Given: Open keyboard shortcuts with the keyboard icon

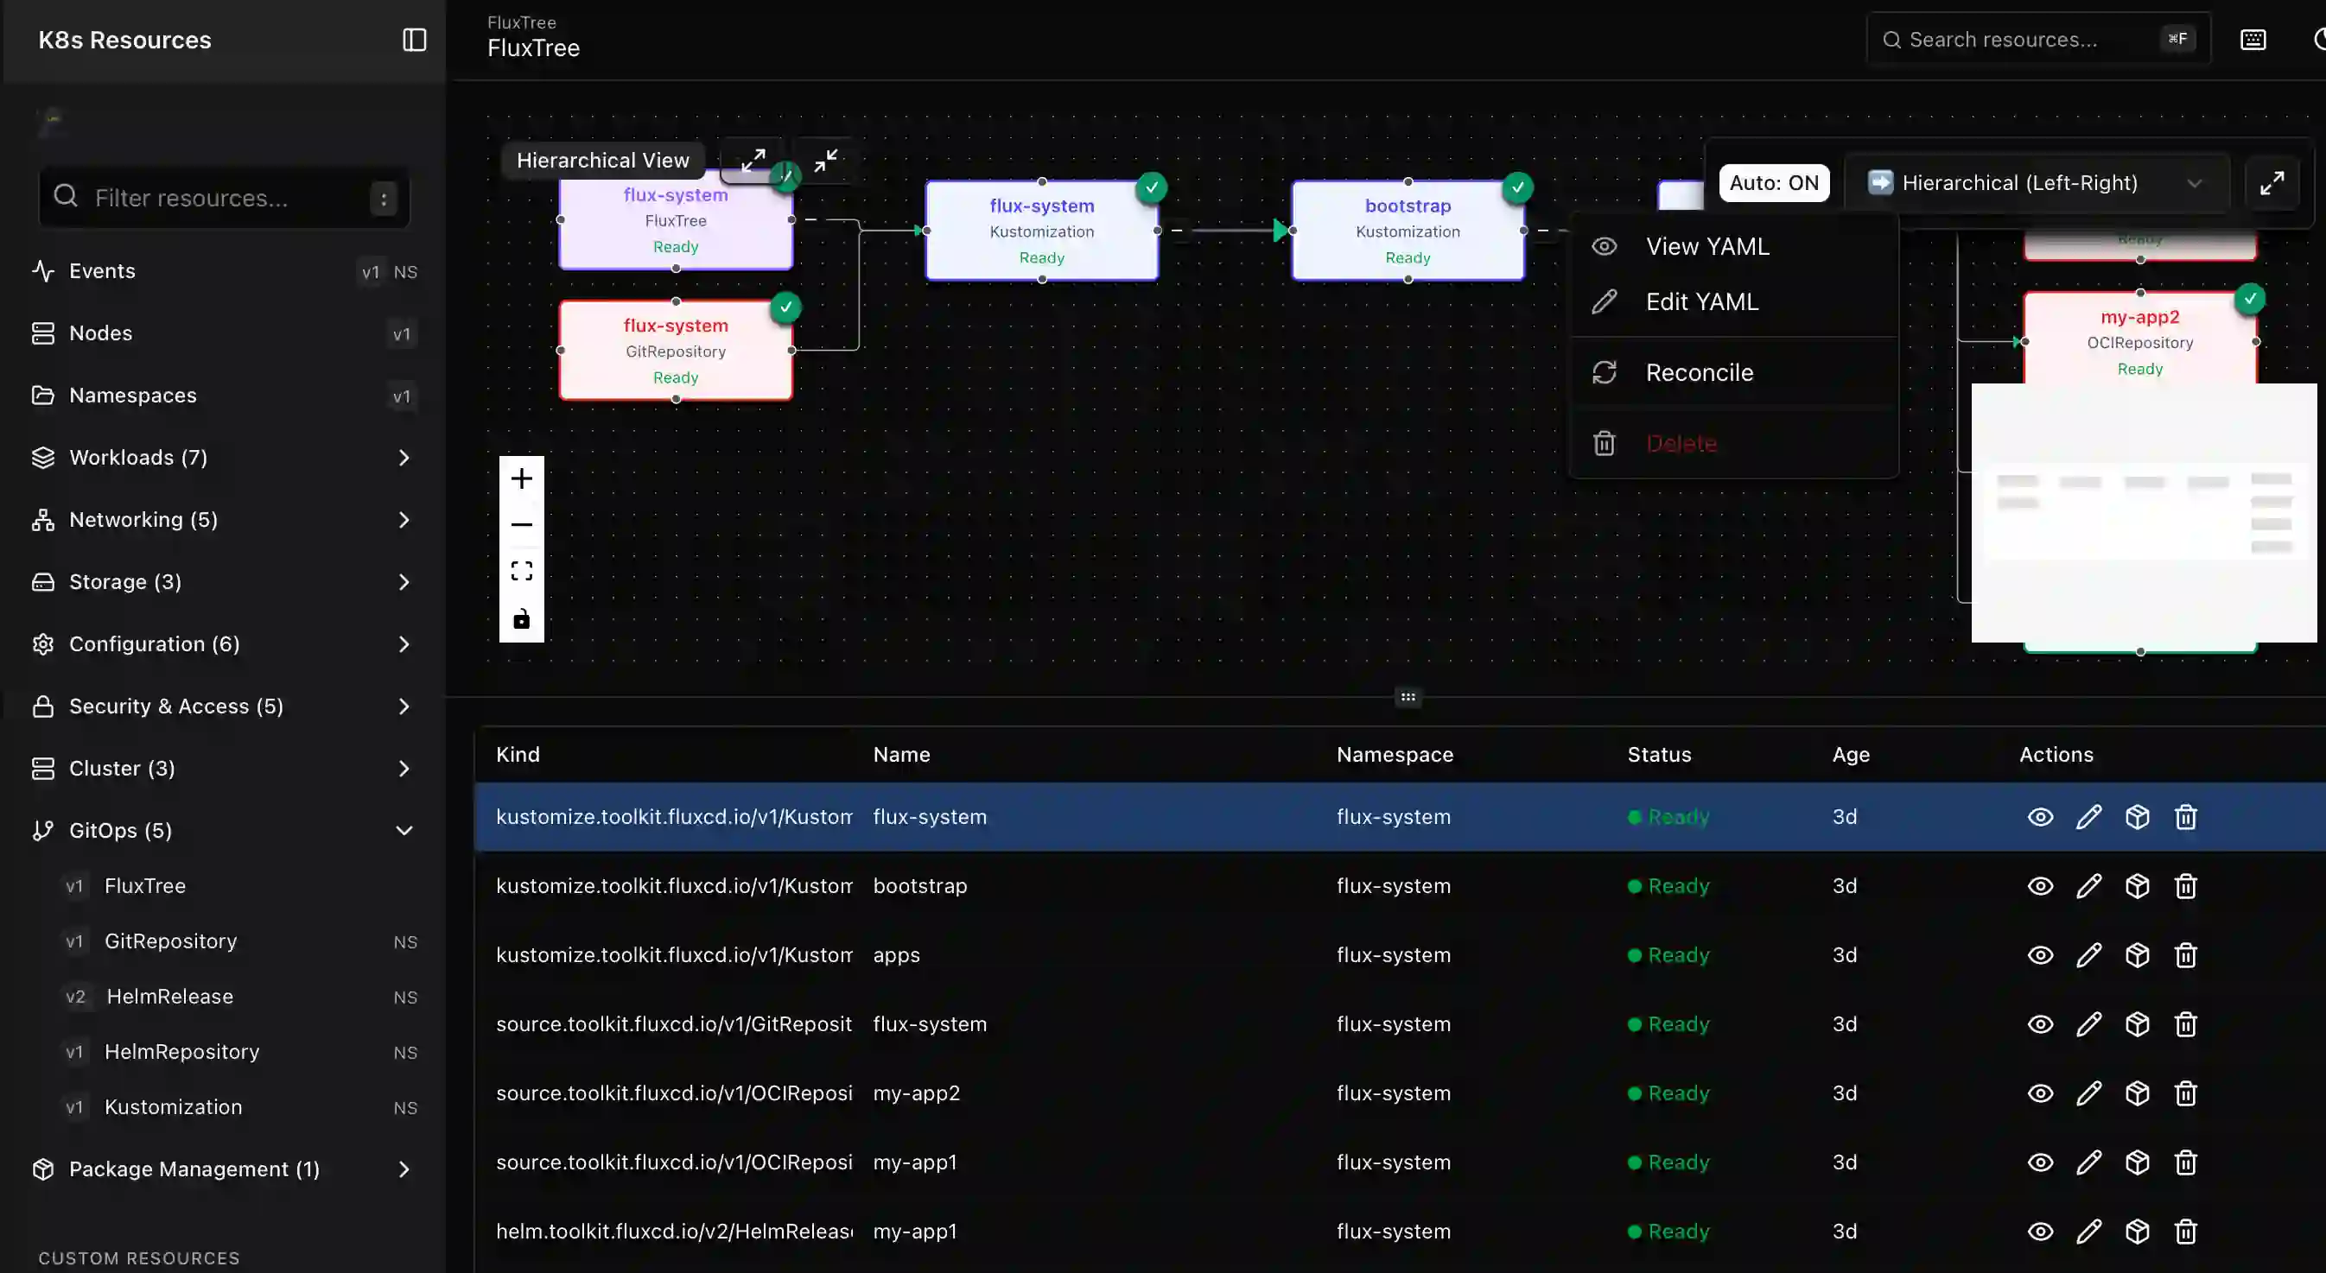Looking at the screenshot, I should 2253,39.
